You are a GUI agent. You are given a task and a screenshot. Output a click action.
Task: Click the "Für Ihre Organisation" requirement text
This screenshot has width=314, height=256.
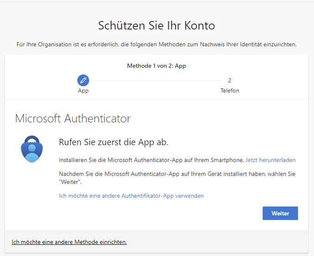[157, 44]
